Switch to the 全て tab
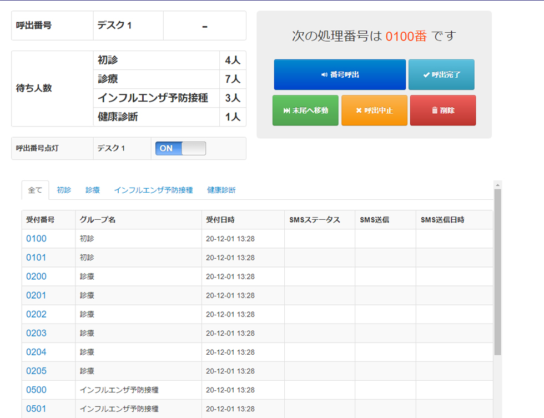The image size is (544, 418). tap(35, 190)
